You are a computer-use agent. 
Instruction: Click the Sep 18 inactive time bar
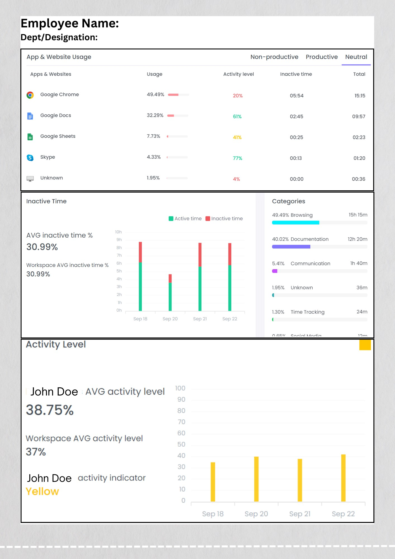(140, 252)
